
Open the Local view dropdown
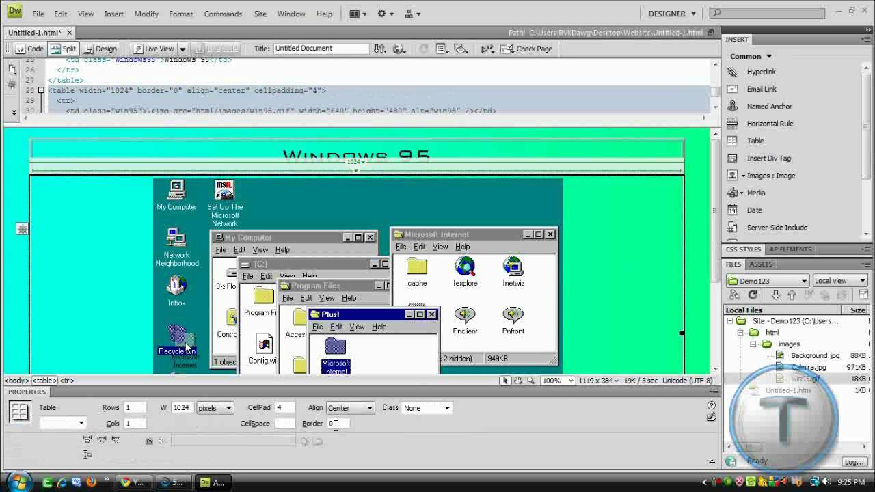[839, 281]
